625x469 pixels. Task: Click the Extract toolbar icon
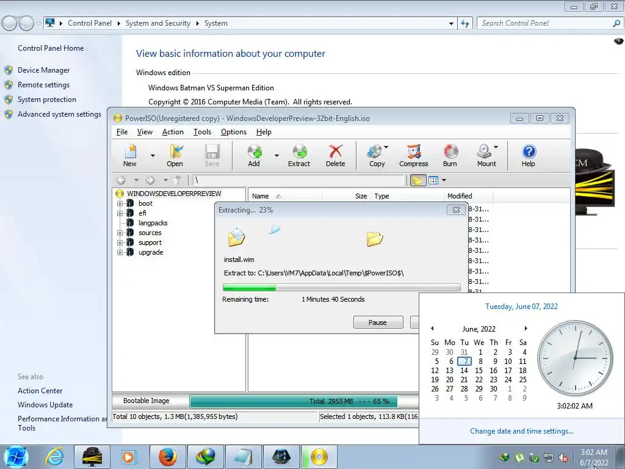click(299, 155)
